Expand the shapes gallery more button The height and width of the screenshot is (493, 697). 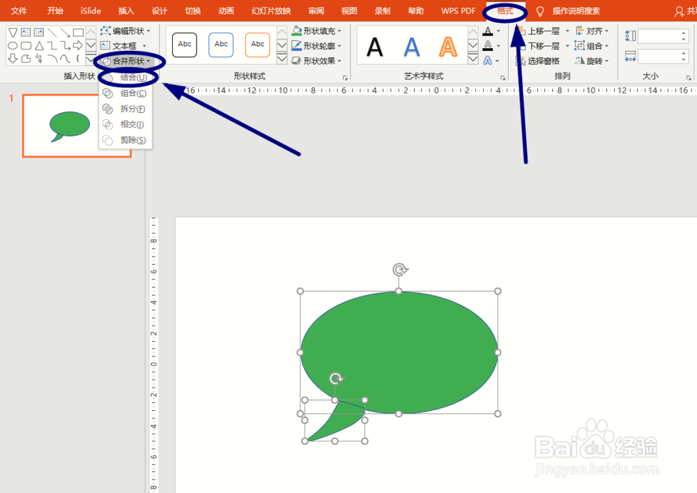click(x=91, y=59)
